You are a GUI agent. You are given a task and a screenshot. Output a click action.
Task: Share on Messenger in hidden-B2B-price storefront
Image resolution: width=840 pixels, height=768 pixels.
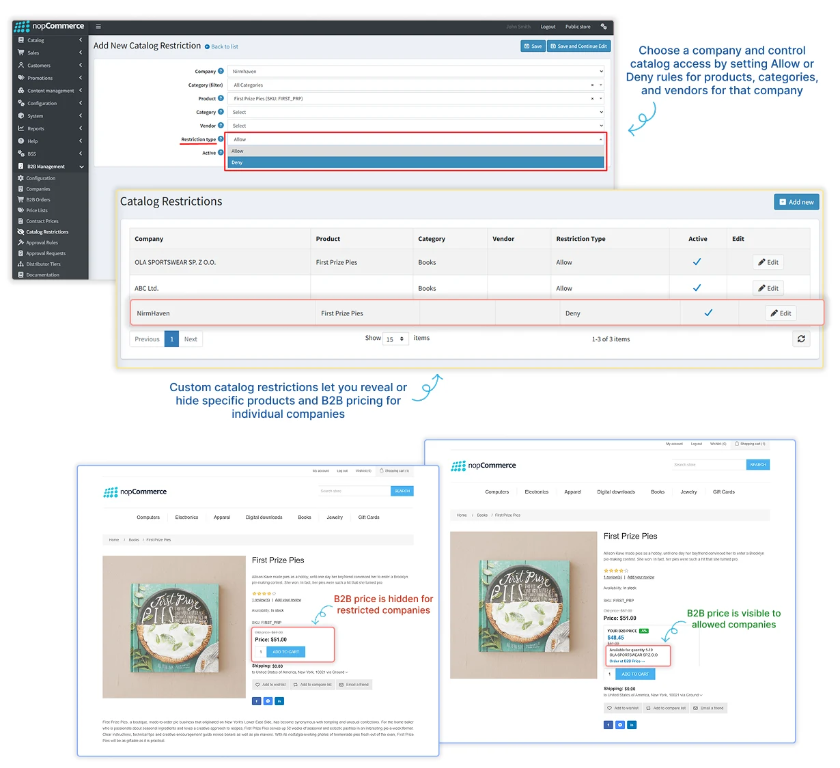coord(268,701)
